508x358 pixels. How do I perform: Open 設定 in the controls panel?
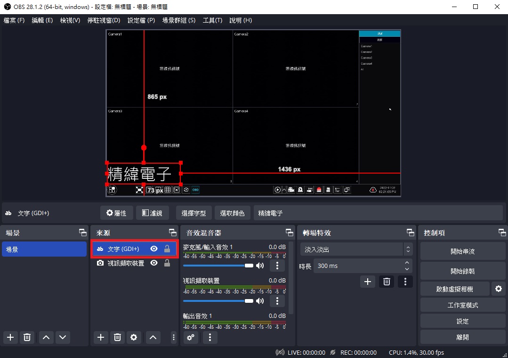(x=463, y=321)
